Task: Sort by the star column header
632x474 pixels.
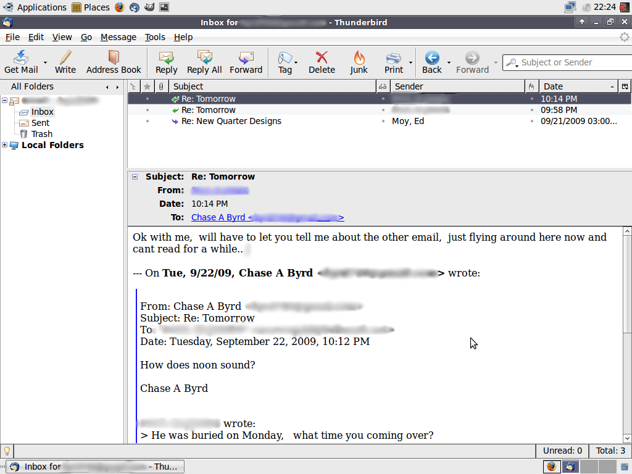Action: coord(147,86)
